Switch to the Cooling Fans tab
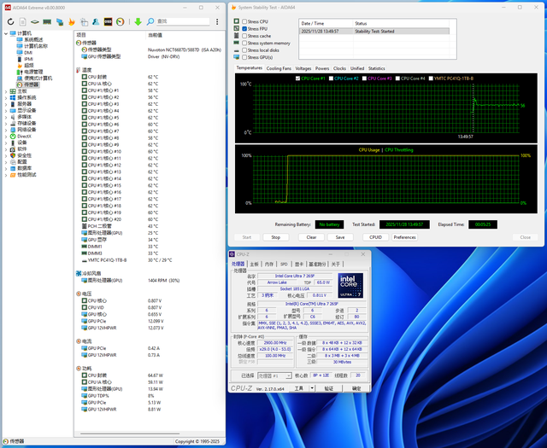Viewport: 547px width, 448px height. (x=279, y=68)
